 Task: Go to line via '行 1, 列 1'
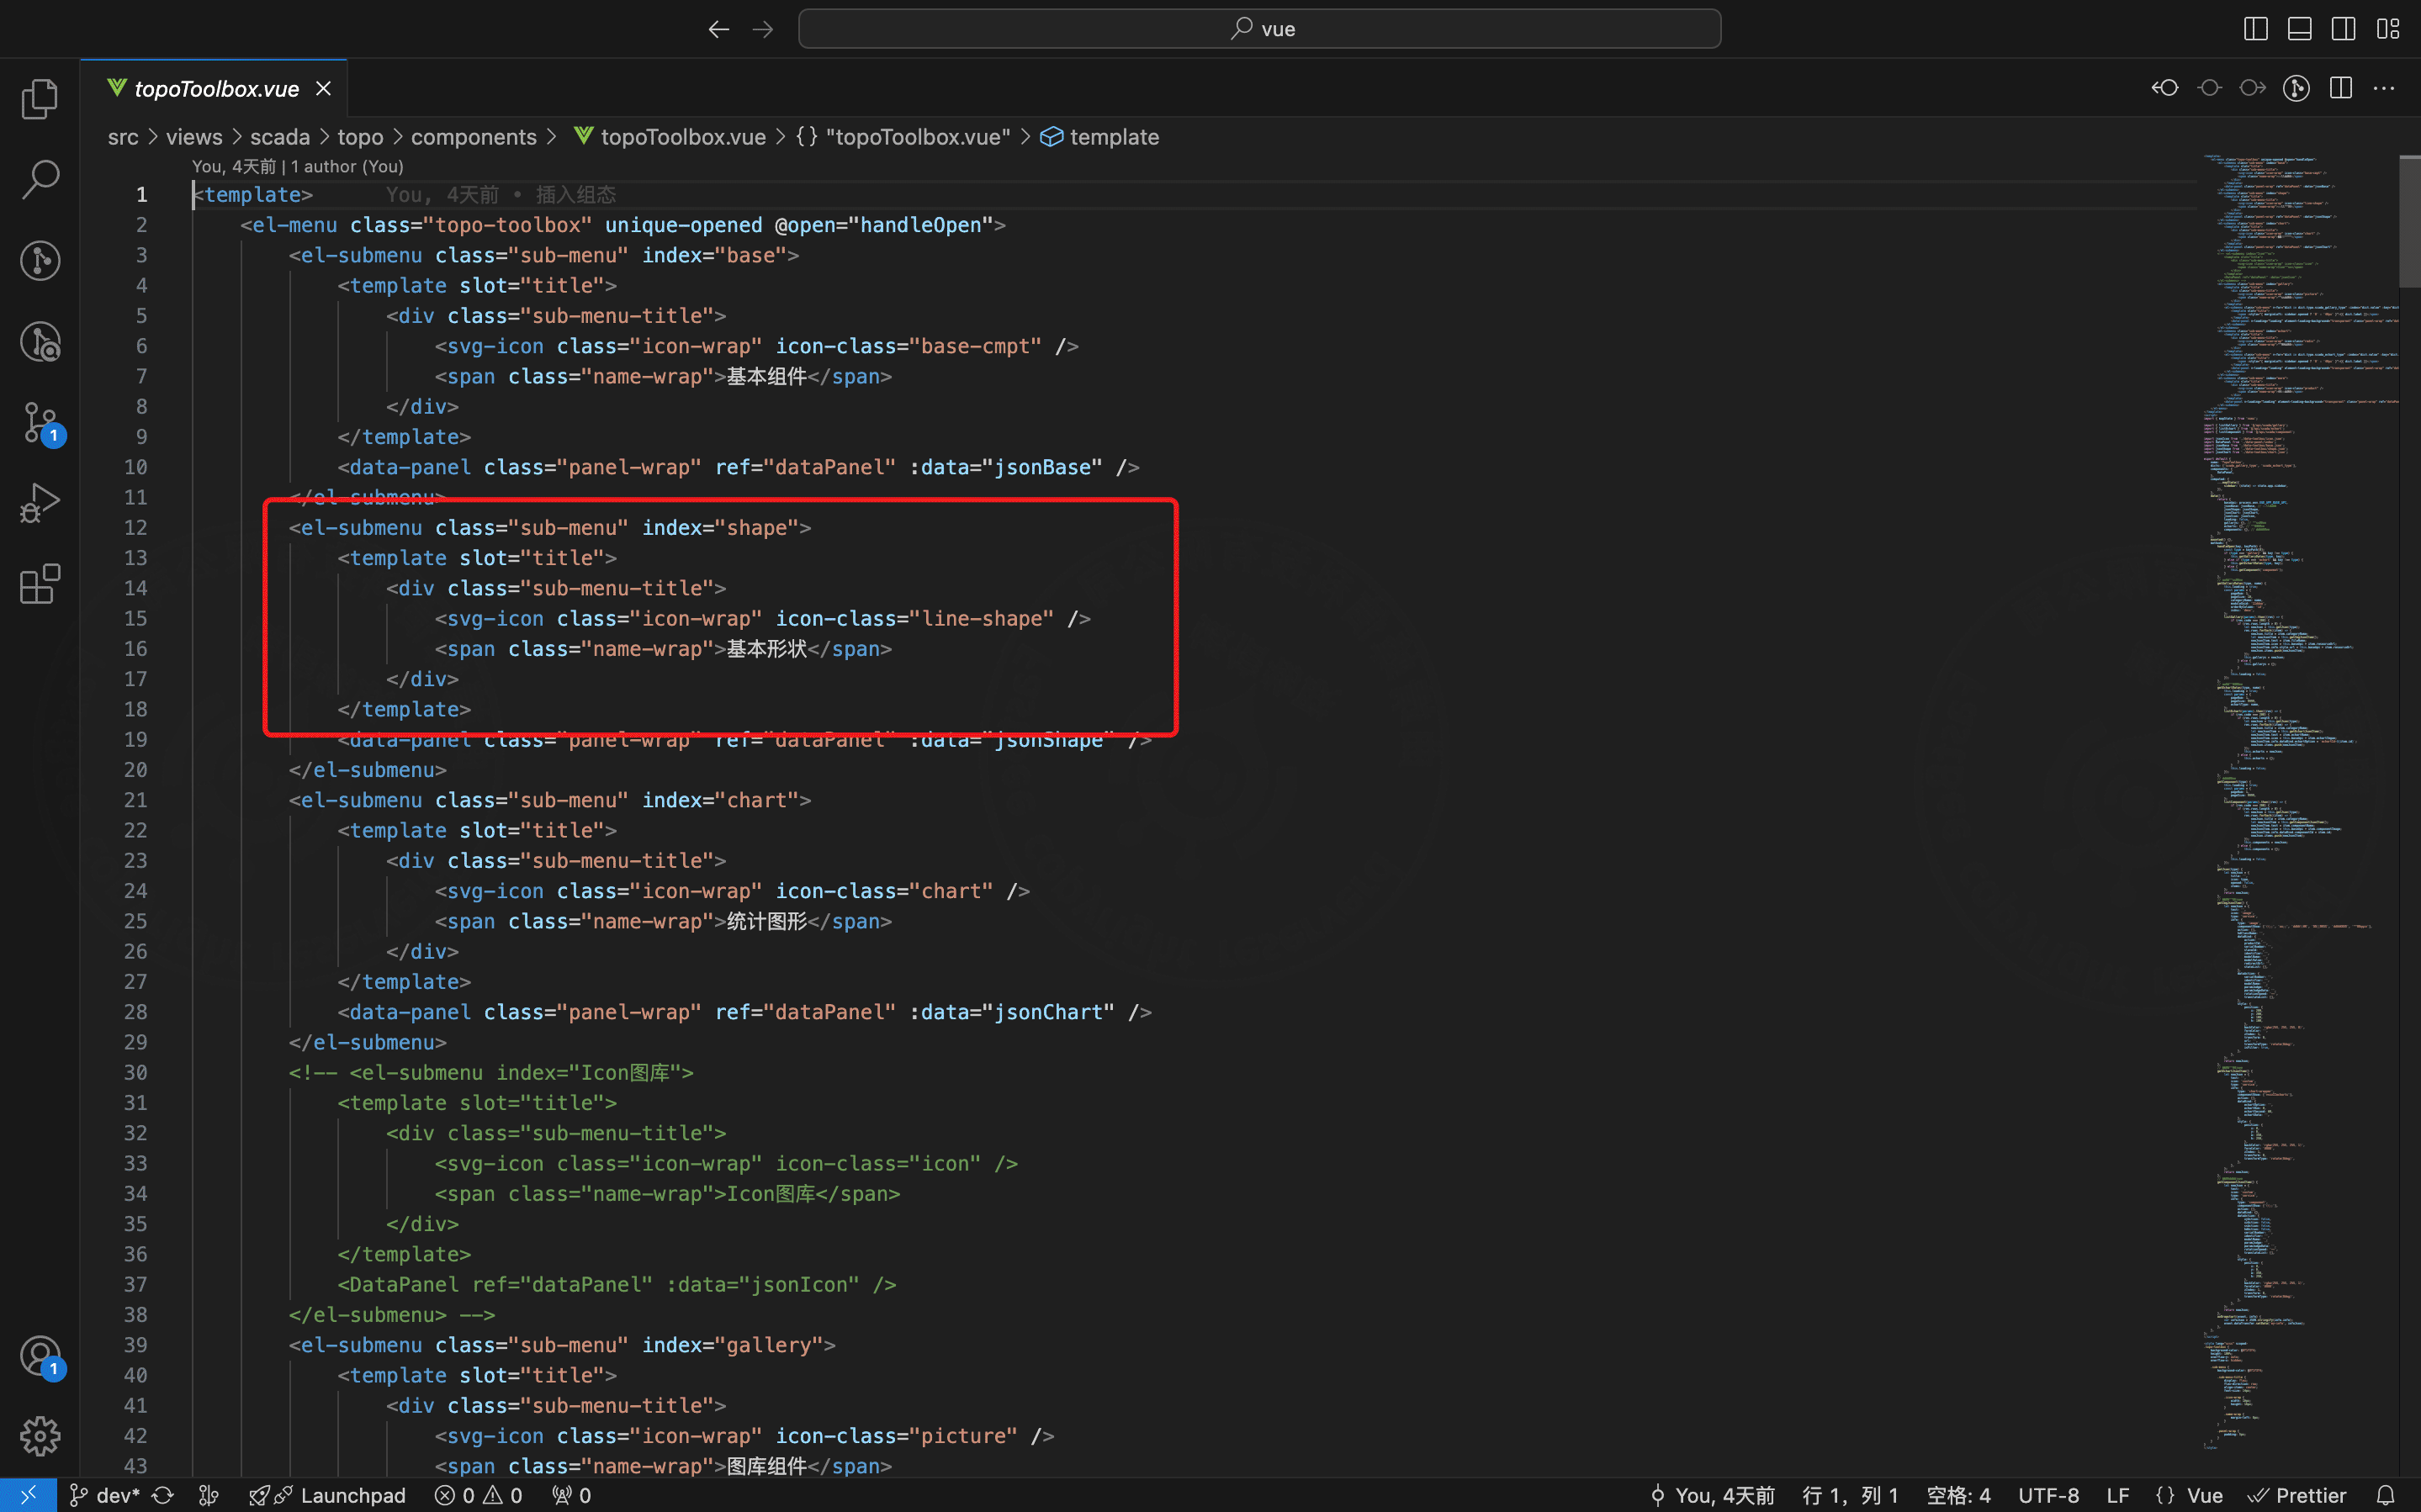pos(1850,1495)
